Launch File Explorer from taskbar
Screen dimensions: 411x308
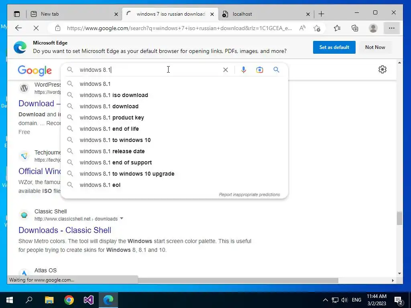point(49,300)
